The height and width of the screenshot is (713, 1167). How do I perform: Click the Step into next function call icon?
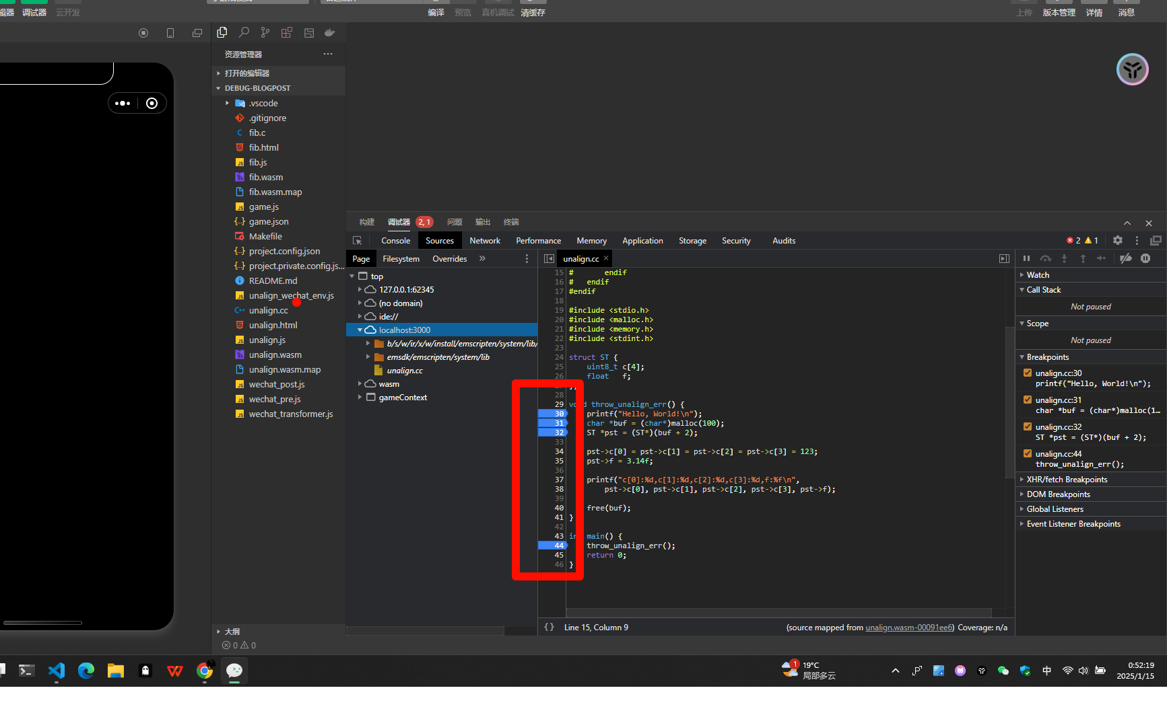click(x=1065, y=258)
